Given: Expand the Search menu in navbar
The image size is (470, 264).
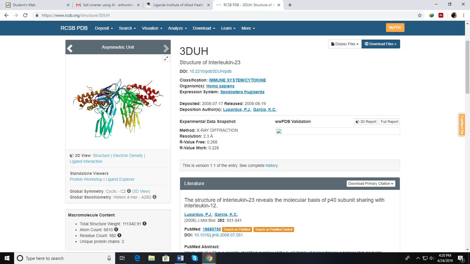Looking at the screenshot, I should 127,28.
